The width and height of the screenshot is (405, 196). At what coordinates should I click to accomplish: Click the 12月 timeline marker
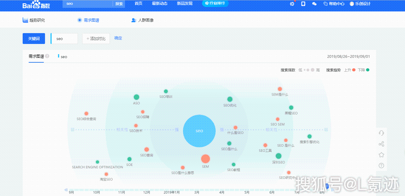147,192
